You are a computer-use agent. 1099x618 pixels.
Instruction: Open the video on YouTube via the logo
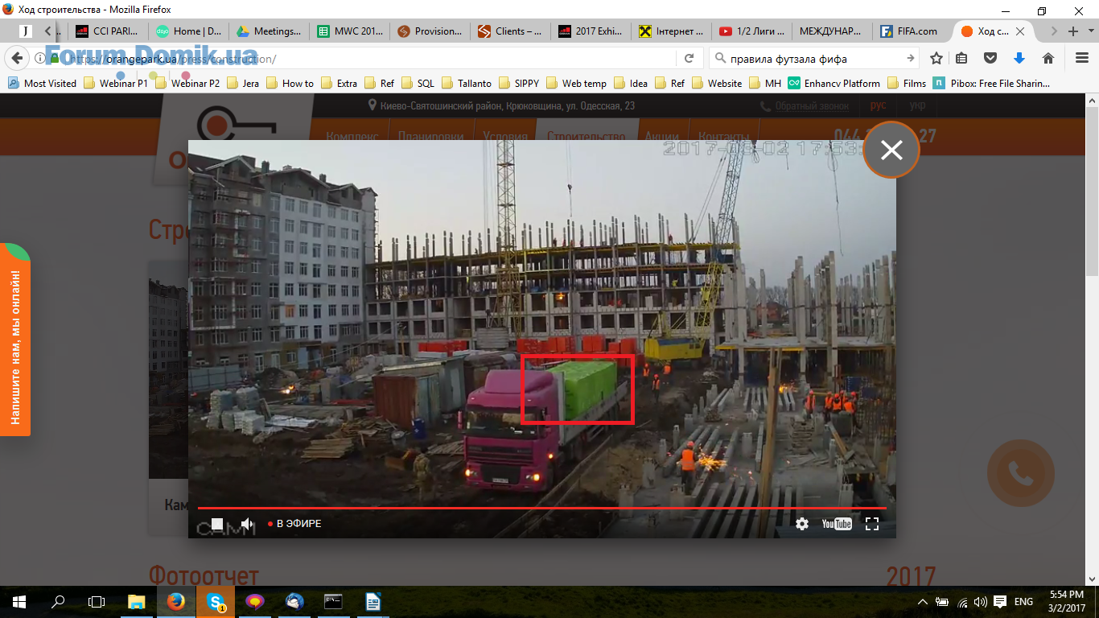[837, 524]
